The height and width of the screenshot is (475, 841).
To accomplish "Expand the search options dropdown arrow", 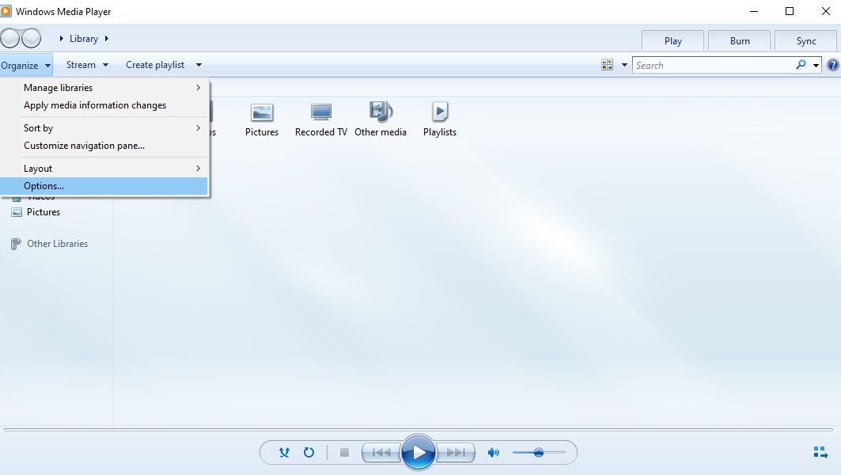I will click(x=816, y=66).
